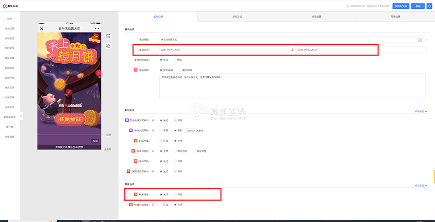Open 活动奖品 in the left sidebar
435x222 pixels.
click(10, 39)
